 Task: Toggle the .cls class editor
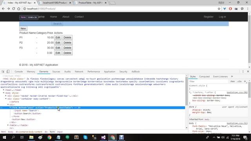click(239, 81)
